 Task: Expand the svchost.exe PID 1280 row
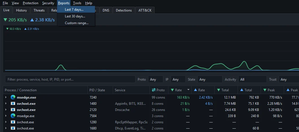pyautogui.click(x=6, y=122)
